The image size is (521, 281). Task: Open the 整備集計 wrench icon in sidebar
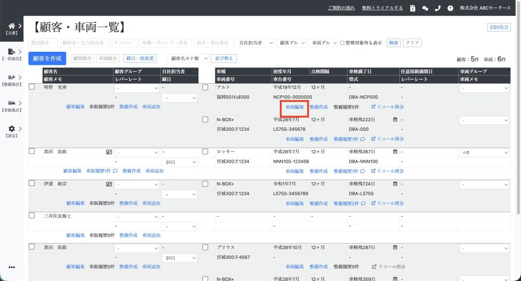click(12, 78)
